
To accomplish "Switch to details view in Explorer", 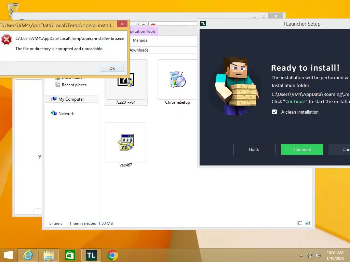I will [299, 223].
